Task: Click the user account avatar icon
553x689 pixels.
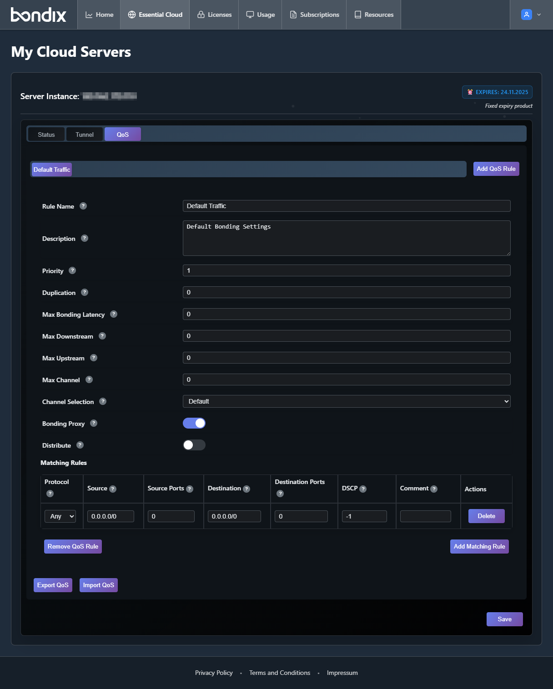Action: (526, 15)
